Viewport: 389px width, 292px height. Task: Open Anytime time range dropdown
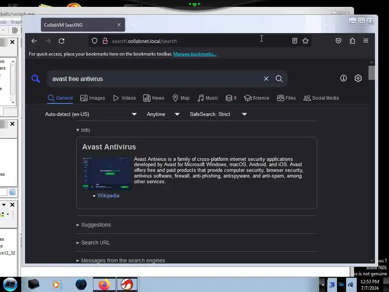(x=163, y=114)
